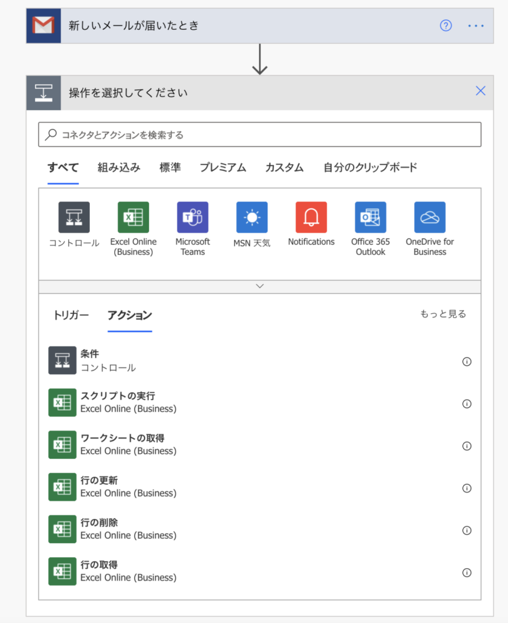The width and height of the screenshot is (508, 623).
Task: Close the 操作を選択してください panel
Action: [481, 91]
